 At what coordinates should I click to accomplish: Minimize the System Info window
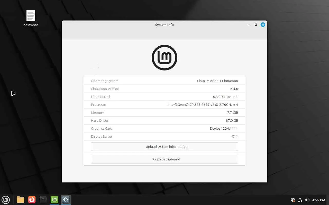pos(249,25)
